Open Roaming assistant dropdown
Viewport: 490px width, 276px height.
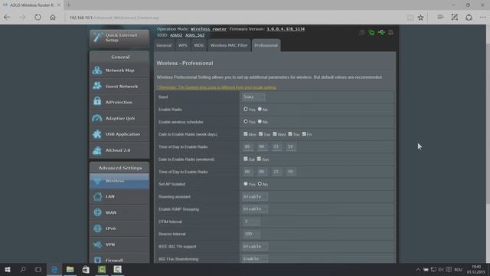click(255, 196)
